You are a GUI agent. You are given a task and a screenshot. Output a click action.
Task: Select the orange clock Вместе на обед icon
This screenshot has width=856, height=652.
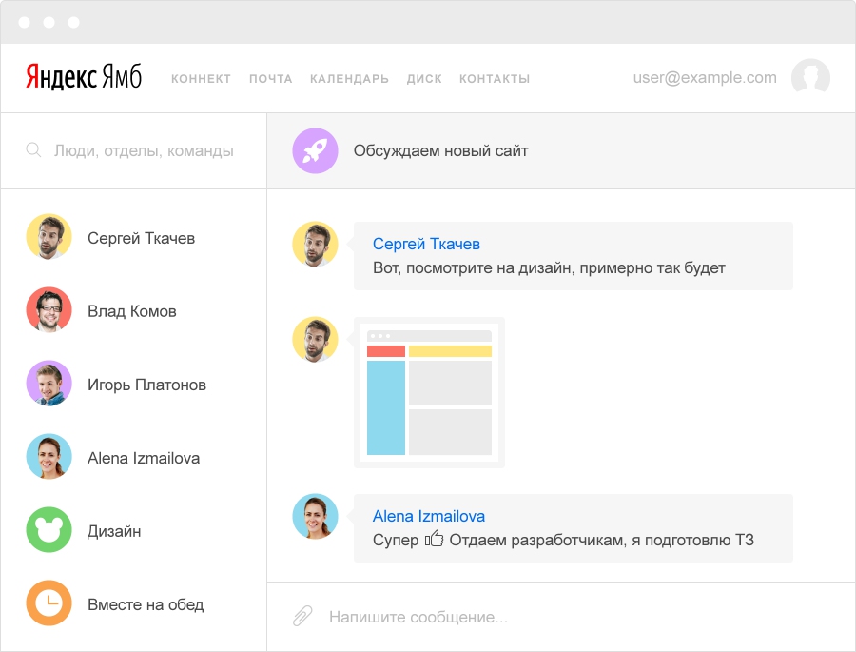click(49, 604)
